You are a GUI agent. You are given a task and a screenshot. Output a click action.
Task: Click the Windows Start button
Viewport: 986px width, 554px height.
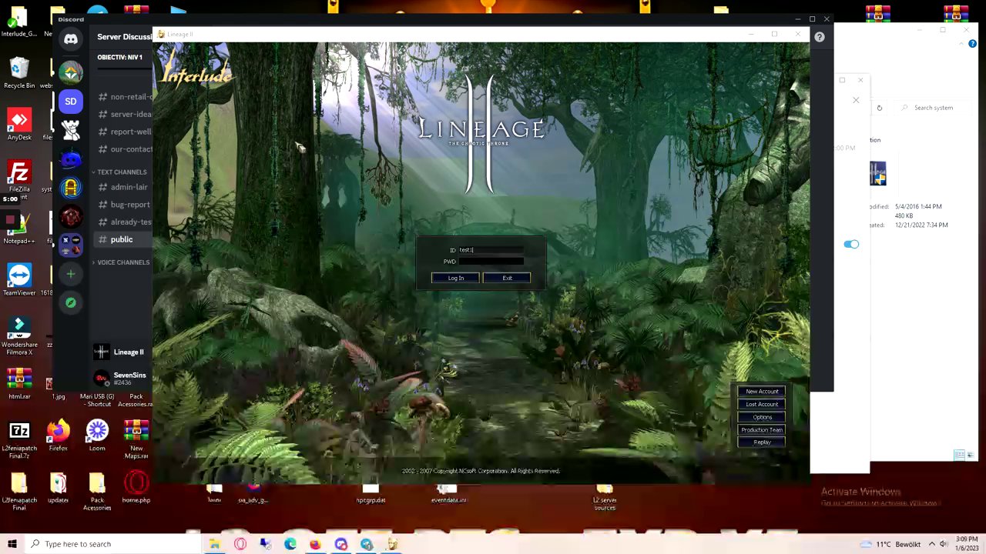point(12,544)
